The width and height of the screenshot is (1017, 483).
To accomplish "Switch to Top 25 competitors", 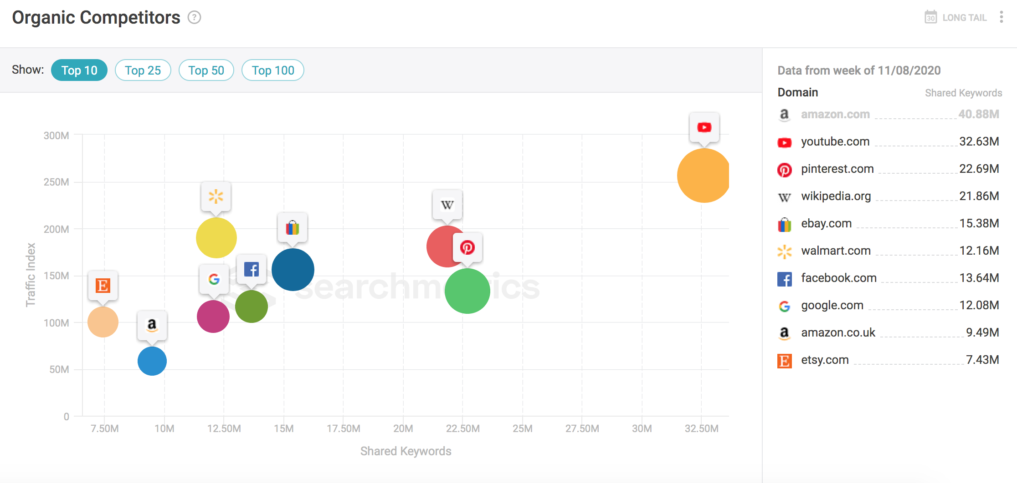I will (x=143, y=70).
